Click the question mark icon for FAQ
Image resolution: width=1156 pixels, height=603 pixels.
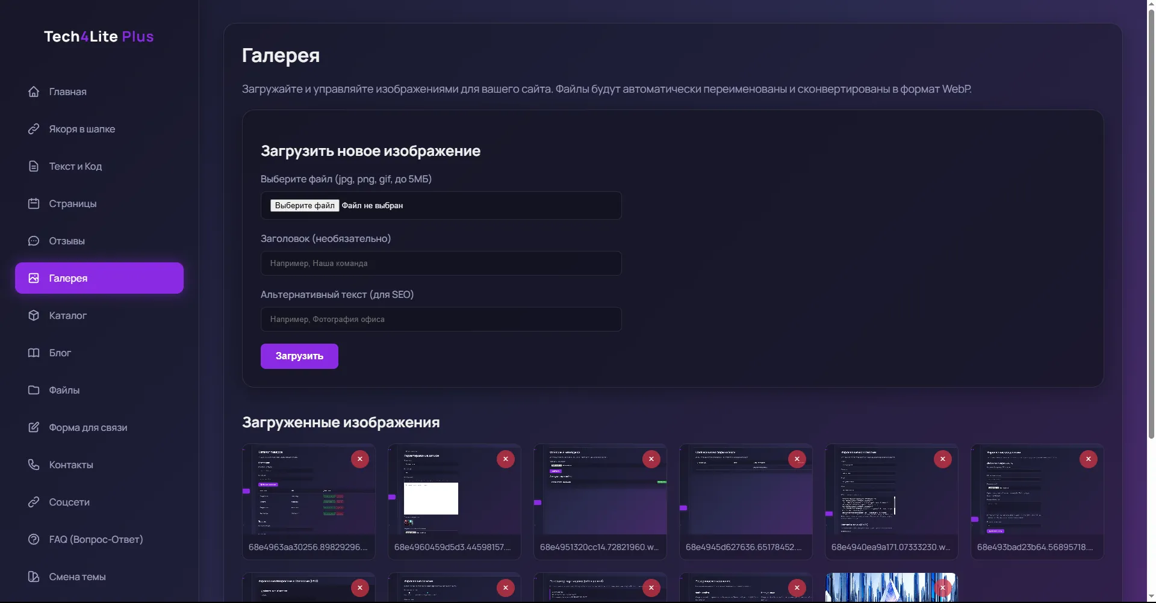click(x=34, y=539)
